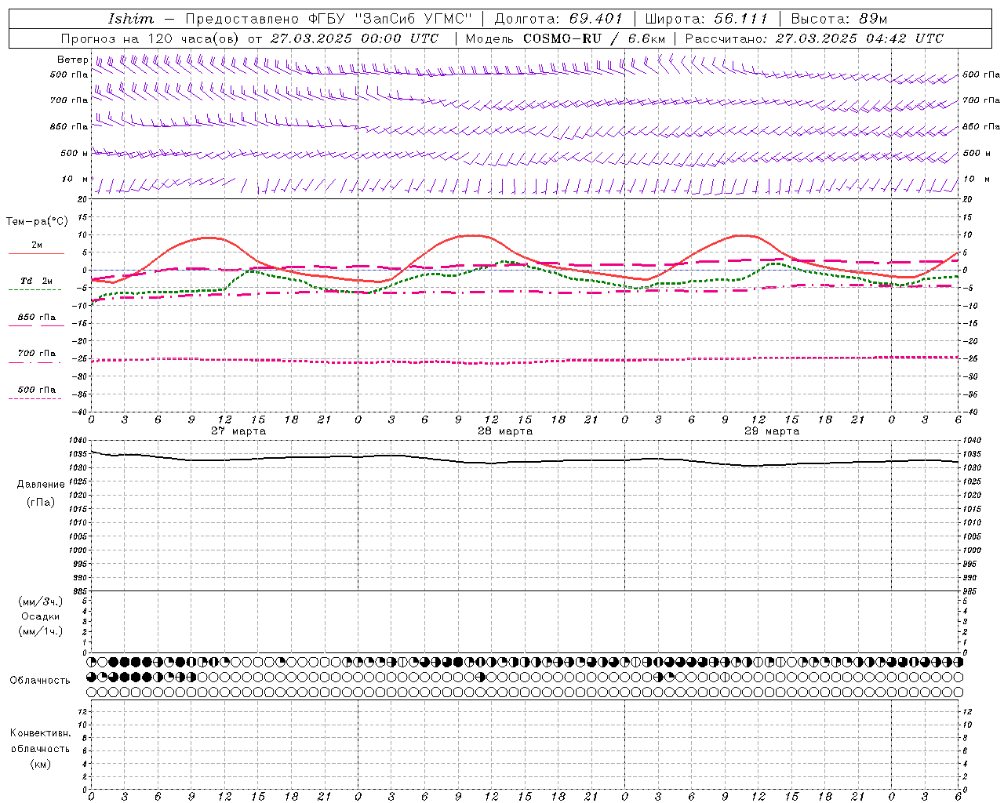1004x803 pixels.
Task: Click the "(мм/3ч.)" precipitation unit label
Action: point(41,601)
